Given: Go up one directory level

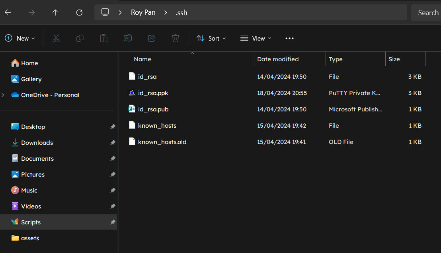Looking at the screenshot, I should coord(55,12).
